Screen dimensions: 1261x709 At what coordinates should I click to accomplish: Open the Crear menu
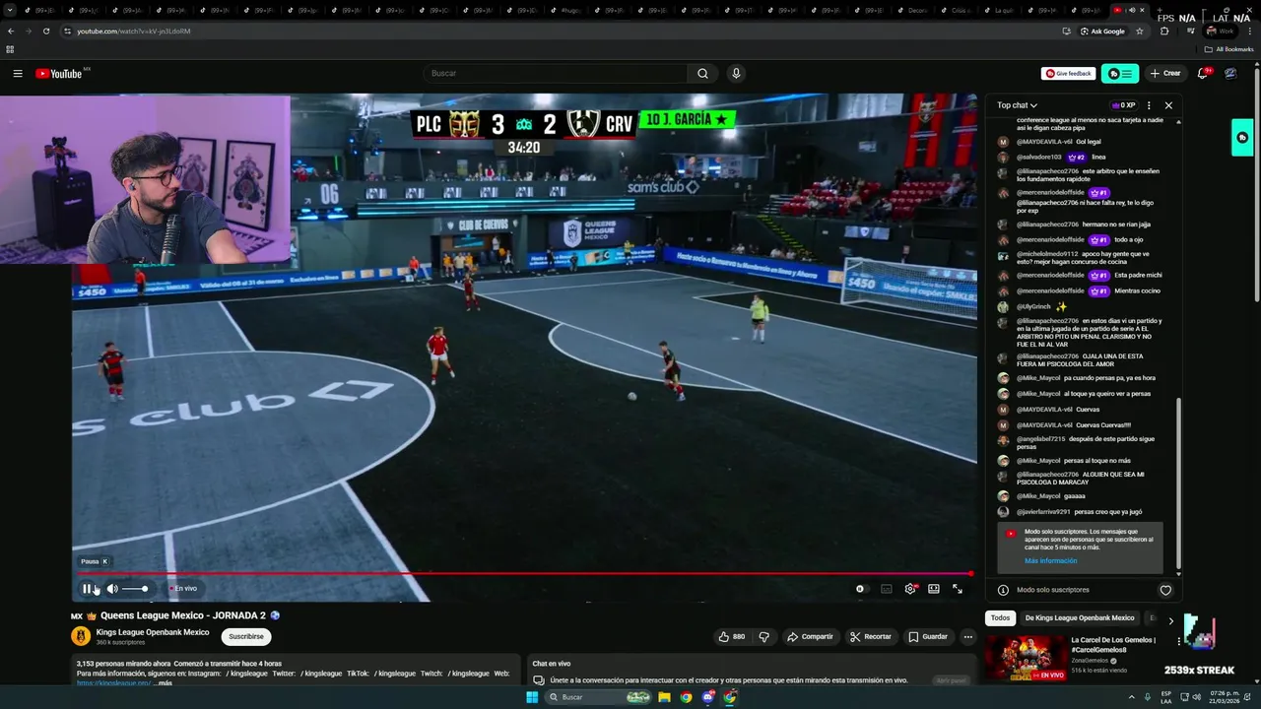tap(1165, 74)
